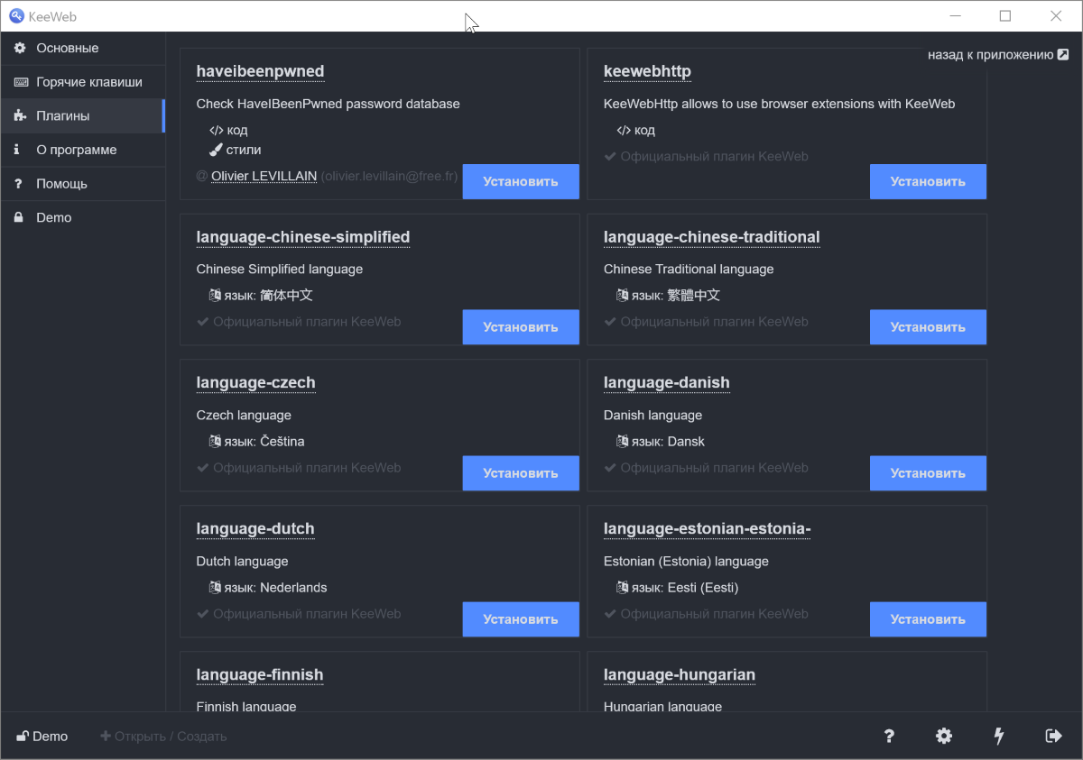Click the code icon in haveibeenpwned card
The width and height of the screenshot is (1083, 760).
[x=217, y=130]
